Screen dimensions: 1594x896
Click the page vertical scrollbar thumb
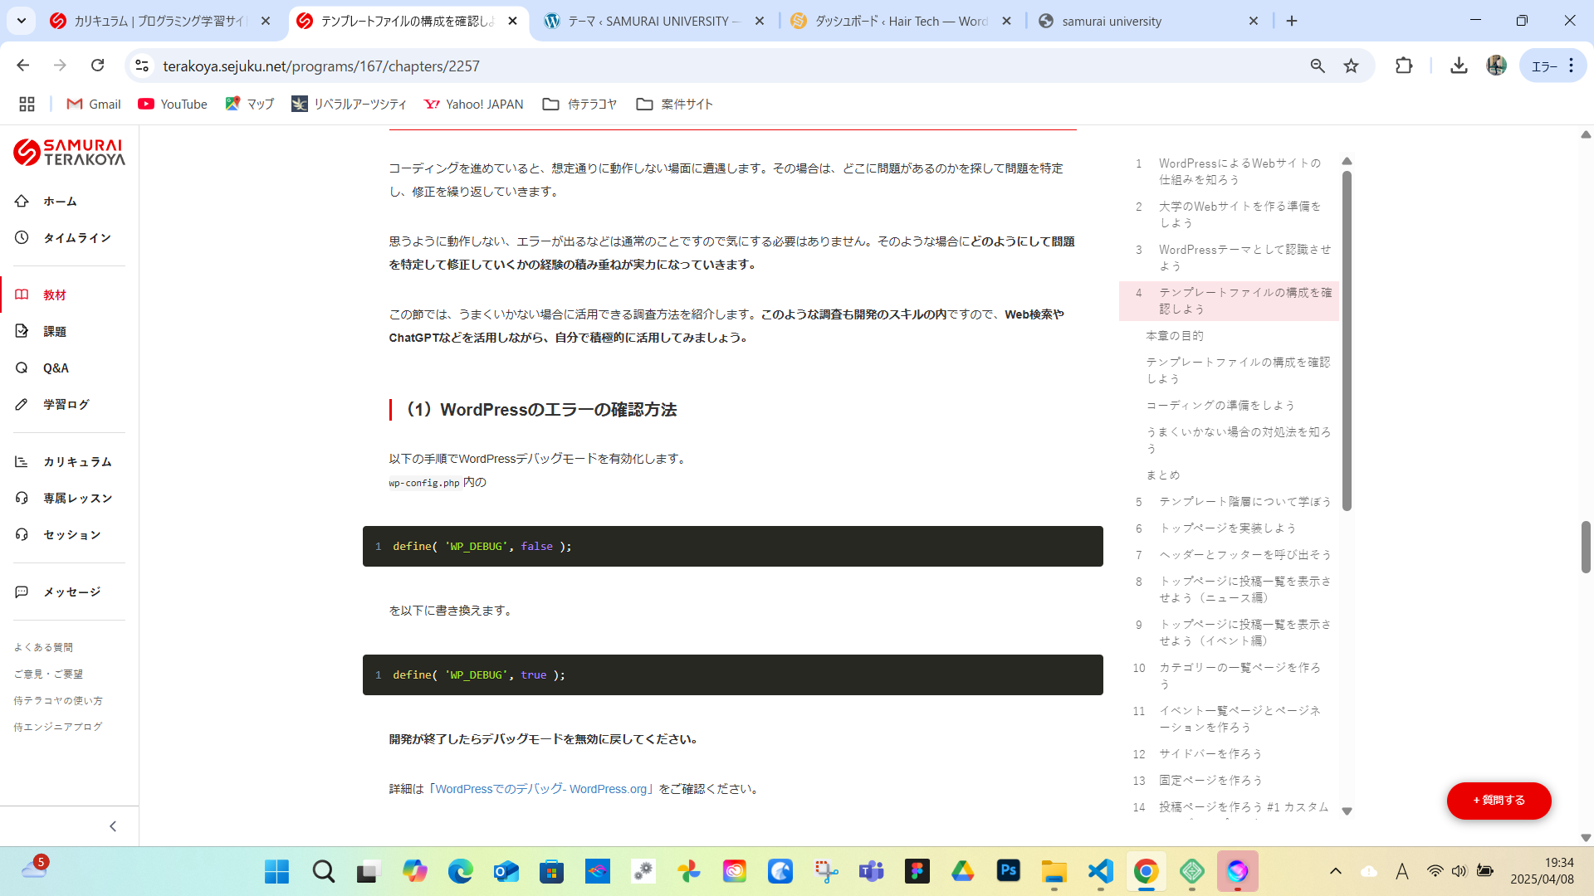[x=1586, y=547]
